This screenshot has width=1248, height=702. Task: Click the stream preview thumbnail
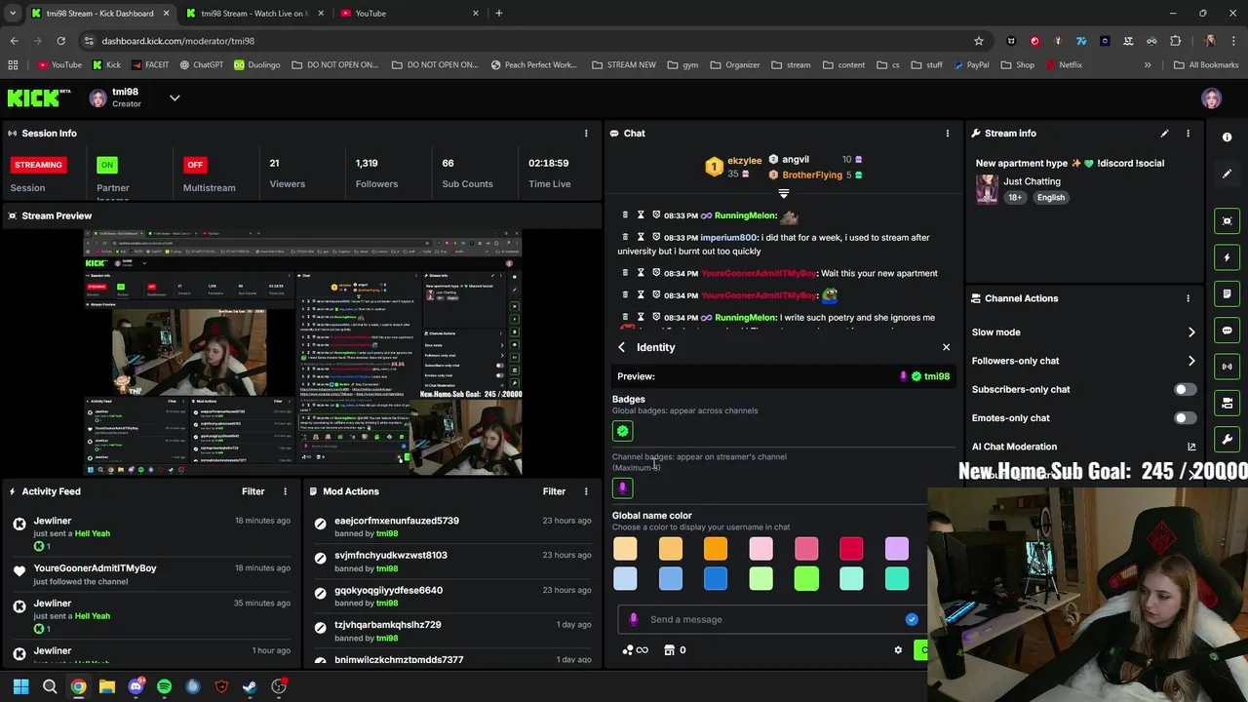click(302, 352)
